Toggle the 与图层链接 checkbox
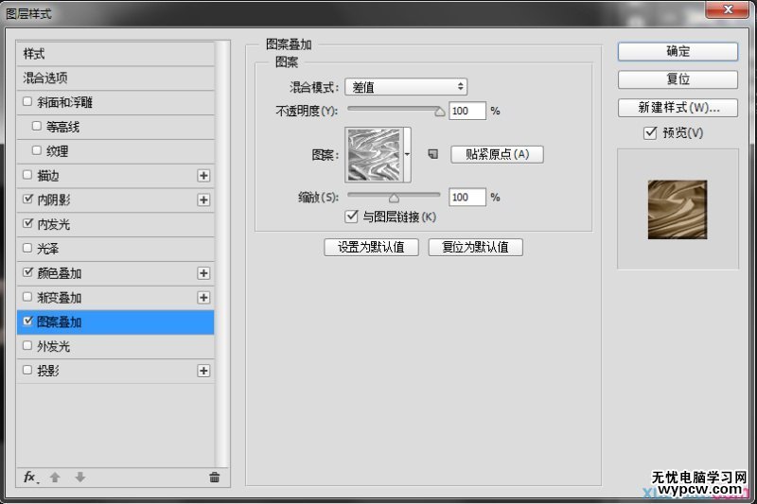 (x=351, y=217)
